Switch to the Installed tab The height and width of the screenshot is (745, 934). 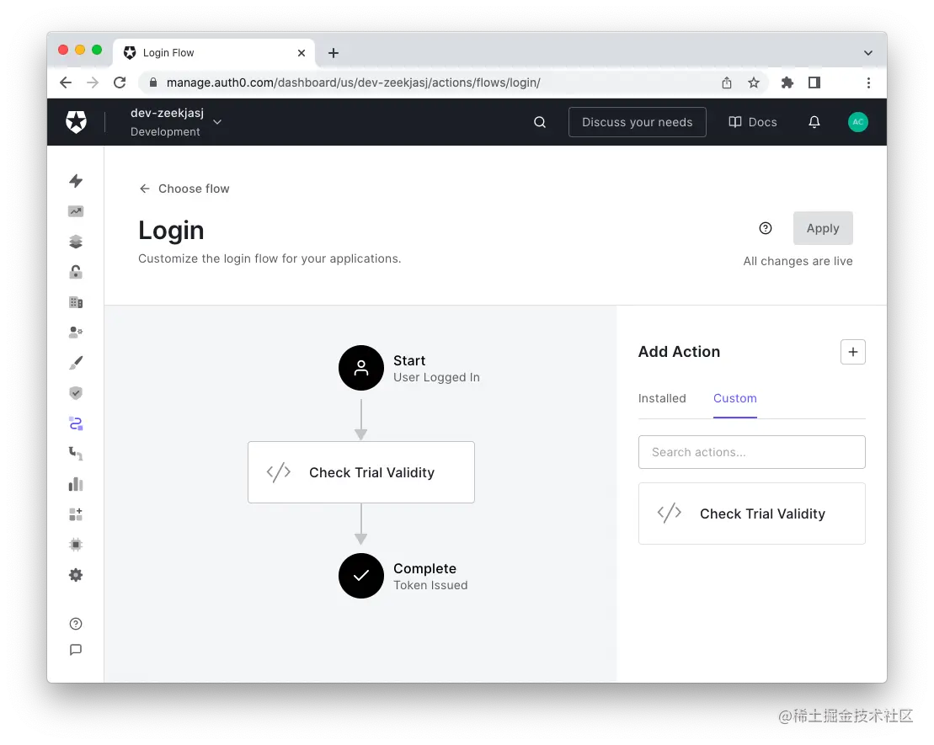point(662,398)
